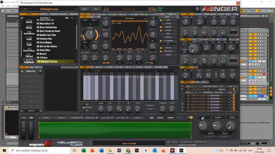Open the preset browser's top-left dropdown
Viewport: 275px width, 154px height.
(22, 18)
